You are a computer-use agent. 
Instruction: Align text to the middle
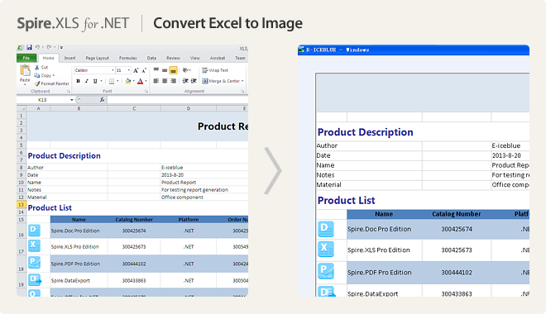(x=165, y=70)
